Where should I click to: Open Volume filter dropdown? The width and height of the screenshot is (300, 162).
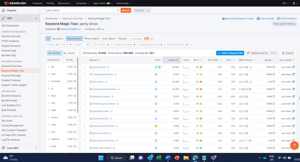tap(52, 45)
